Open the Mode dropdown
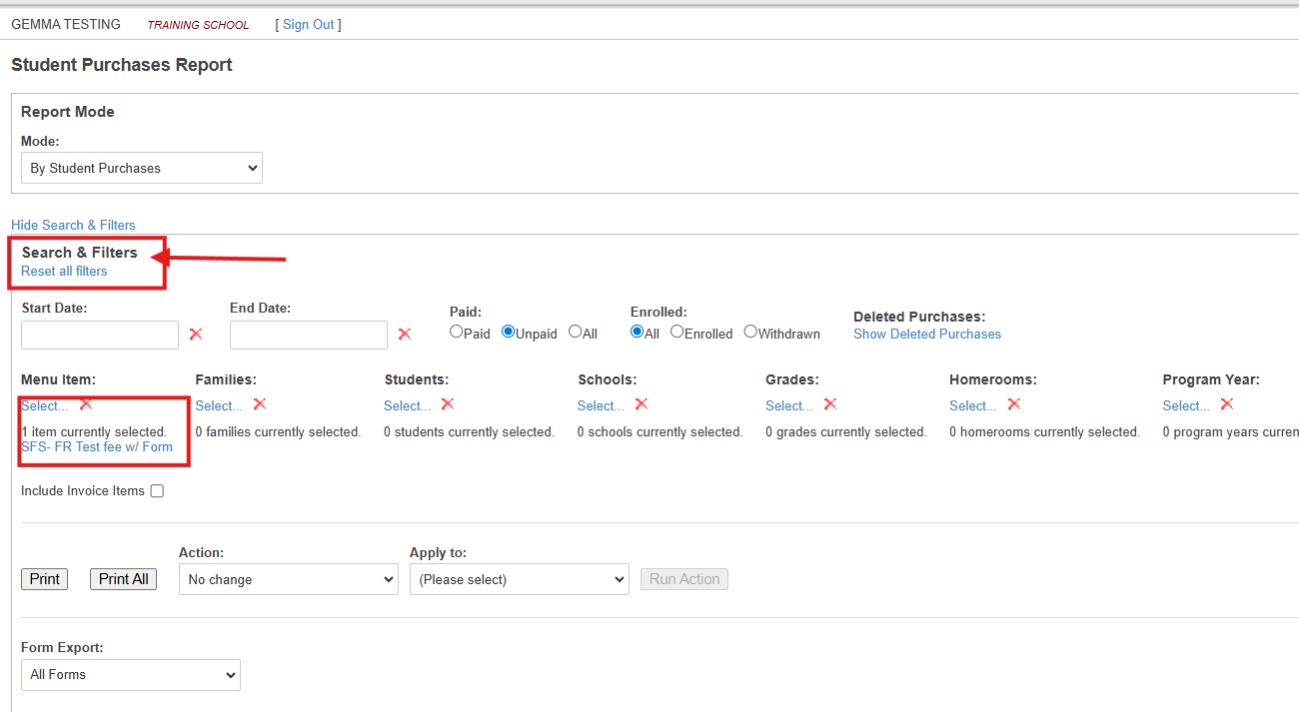Screen dimensions: 1299x712 (x=142, y=168)
